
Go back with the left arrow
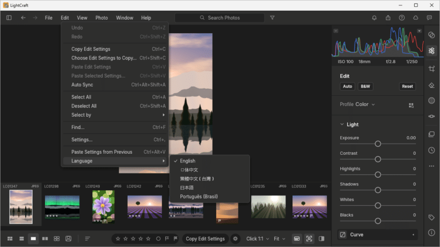pos(23,18)
